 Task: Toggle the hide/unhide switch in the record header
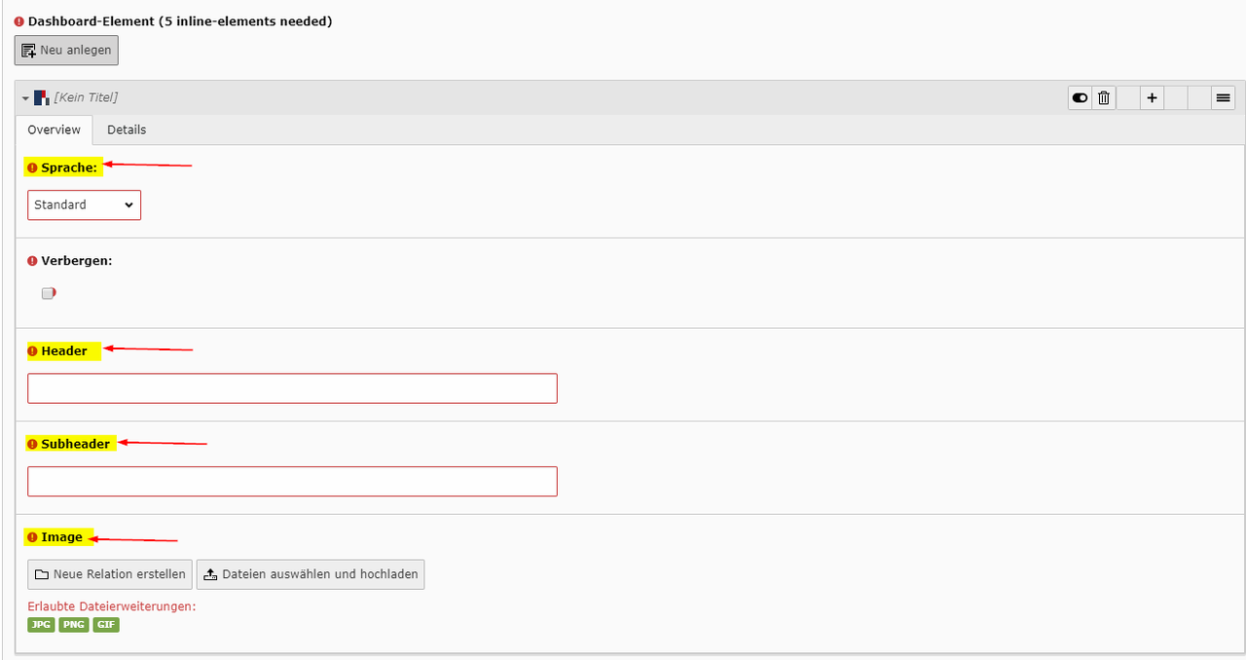point(1080,97)
